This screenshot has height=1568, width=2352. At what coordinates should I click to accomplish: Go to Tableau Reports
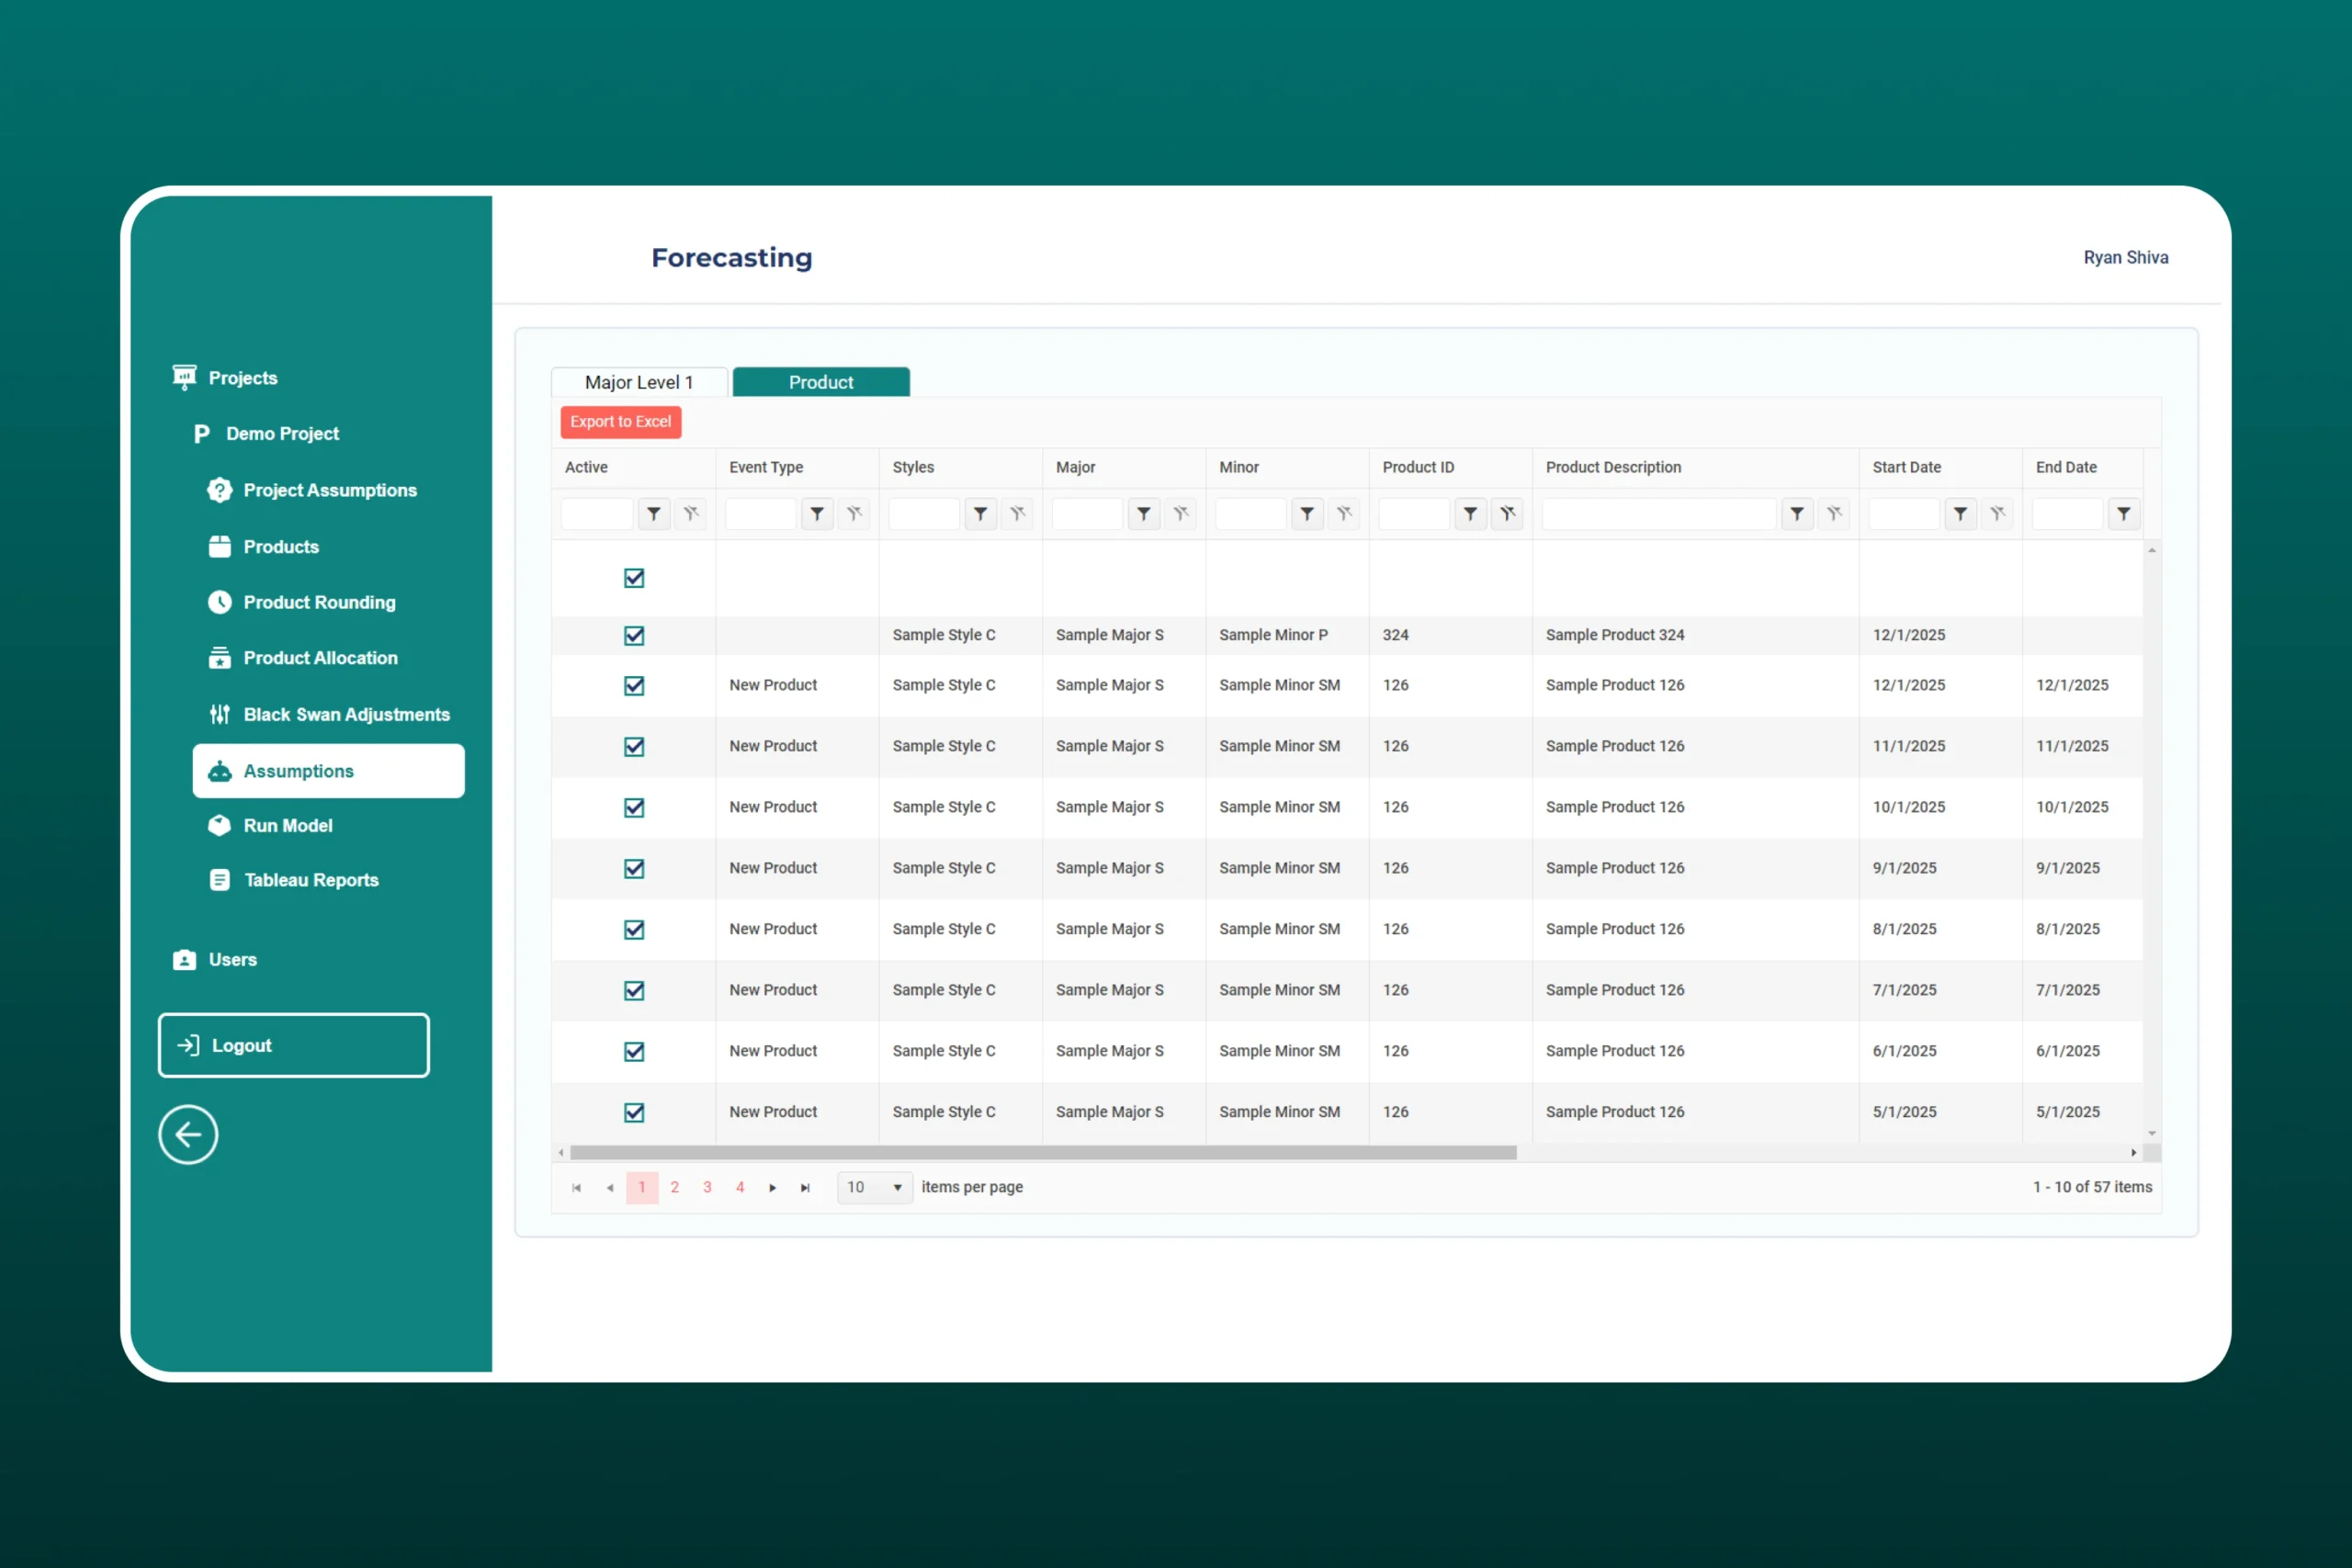pos(310,880)
